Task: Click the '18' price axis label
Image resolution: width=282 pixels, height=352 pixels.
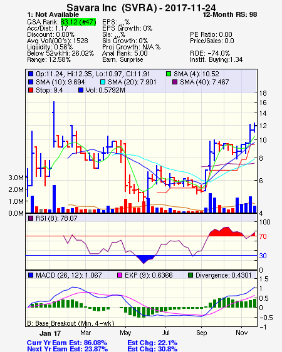Action: point(263,93)
